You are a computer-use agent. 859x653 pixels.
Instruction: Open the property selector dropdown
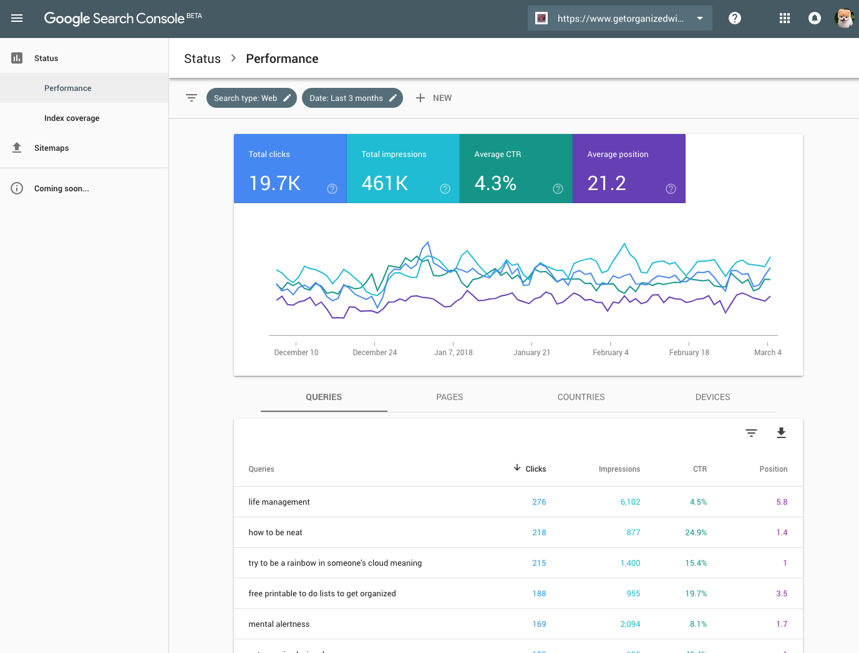tap(619, 19)
